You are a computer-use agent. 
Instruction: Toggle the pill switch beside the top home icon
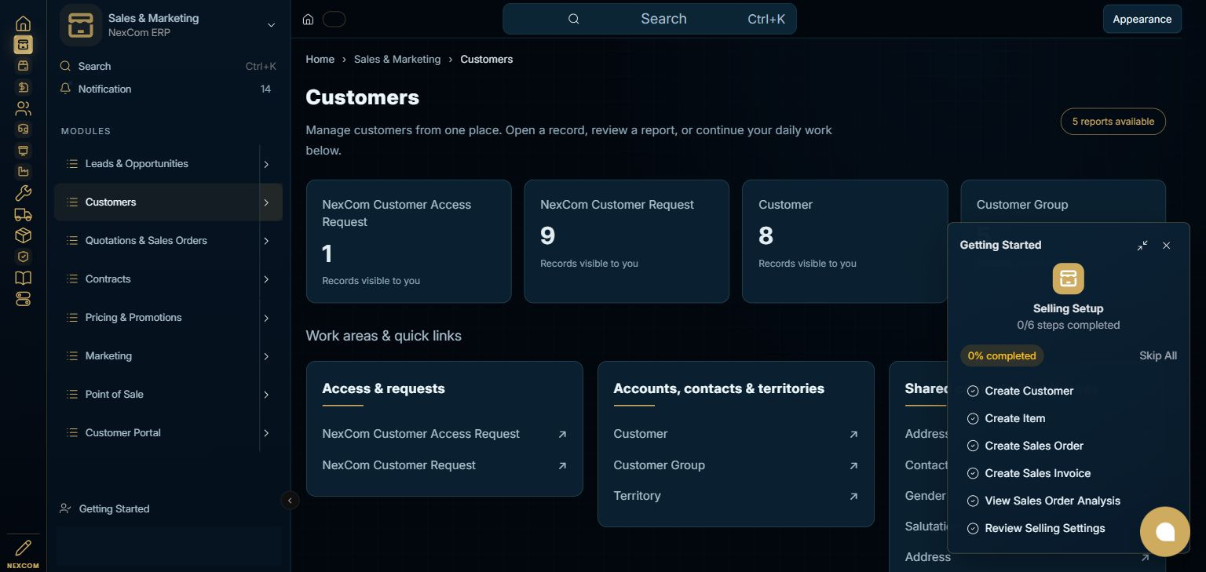pyautogui.click(x=334, y=20)
